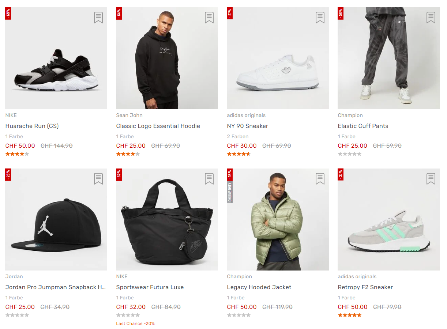Bookmark the Legacy Hooded Jacket
447x329 pixels.
pos(320,179)
